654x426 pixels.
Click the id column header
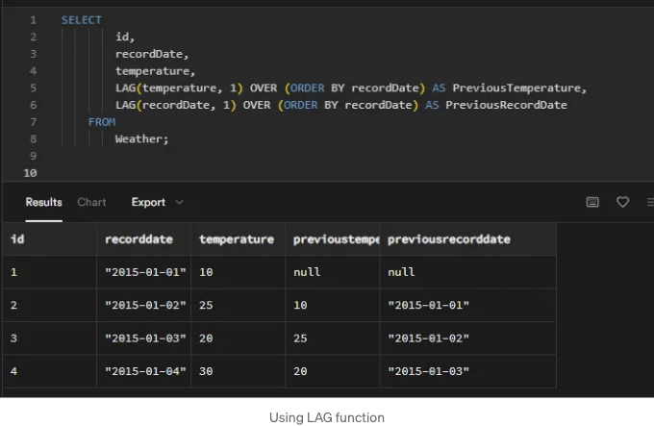(50, 239)
